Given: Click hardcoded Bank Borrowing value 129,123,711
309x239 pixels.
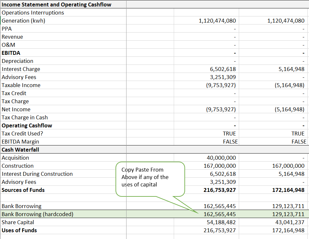Looking at the screenshot, I should [x=288, y=214].
